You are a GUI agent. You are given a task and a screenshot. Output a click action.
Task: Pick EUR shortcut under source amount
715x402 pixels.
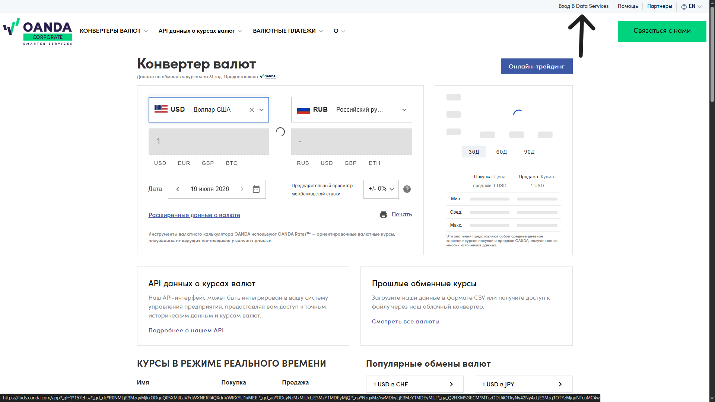point(184,163)
